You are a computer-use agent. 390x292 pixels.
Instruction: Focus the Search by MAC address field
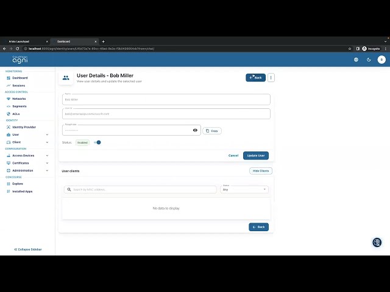point(140,189)
